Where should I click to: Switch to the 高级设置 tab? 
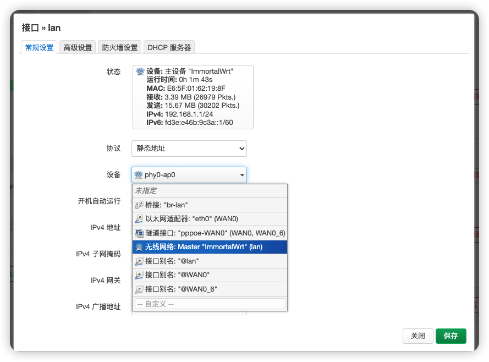pos(77,47)
